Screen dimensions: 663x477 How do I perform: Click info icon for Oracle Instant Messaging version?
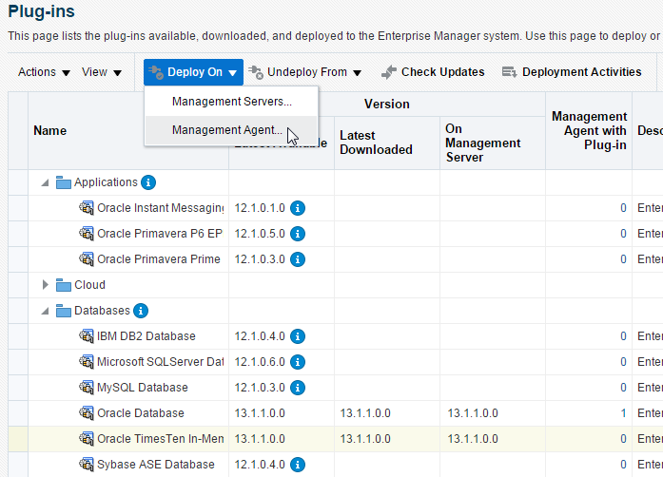pyautogui.click(x=298, y=208)
